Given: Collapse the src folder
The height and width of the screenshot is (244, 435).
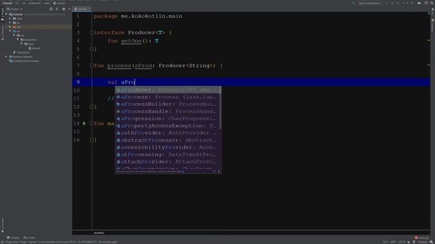Looking at the screenshot, I should click(10, 31).
